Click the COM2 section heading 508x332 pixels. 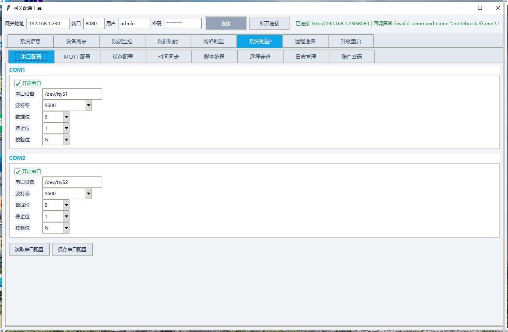click(x=17, y=158)
